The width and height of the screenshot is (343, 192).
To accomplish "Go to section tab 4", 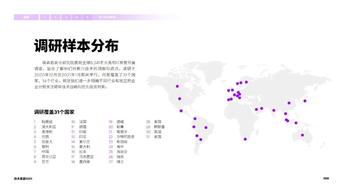I will point(77,17).
